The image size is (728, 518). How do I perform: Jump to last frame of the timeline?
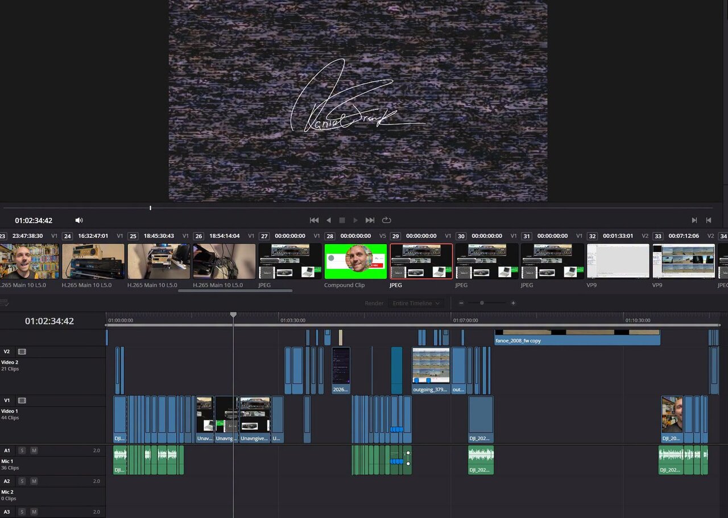[x=370, y=220]
